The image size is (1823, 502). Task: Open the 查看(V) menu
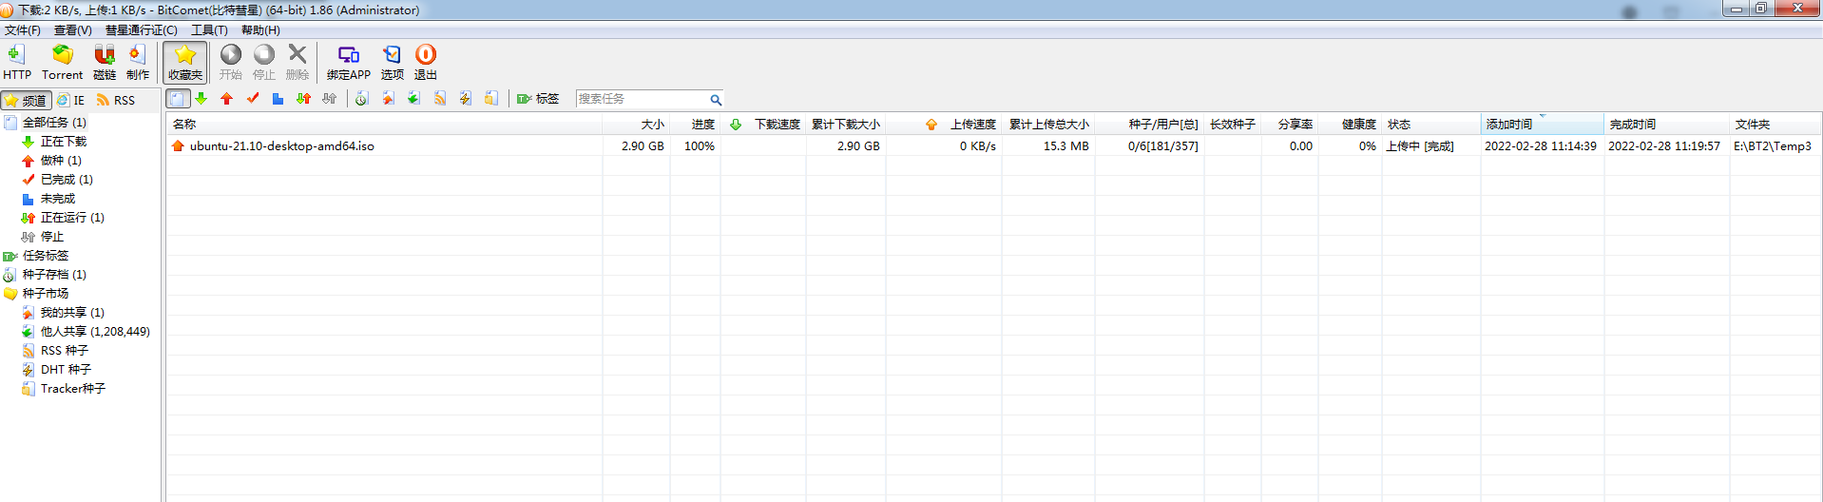[73, 30]
